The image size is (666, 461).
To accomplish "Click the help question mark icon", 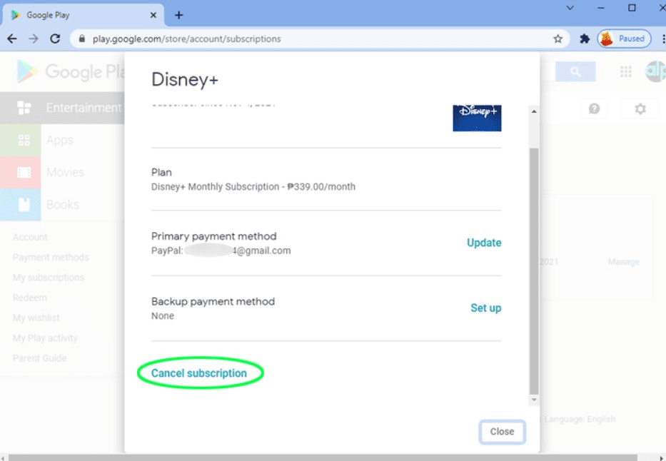I will (x=594, y=108).
